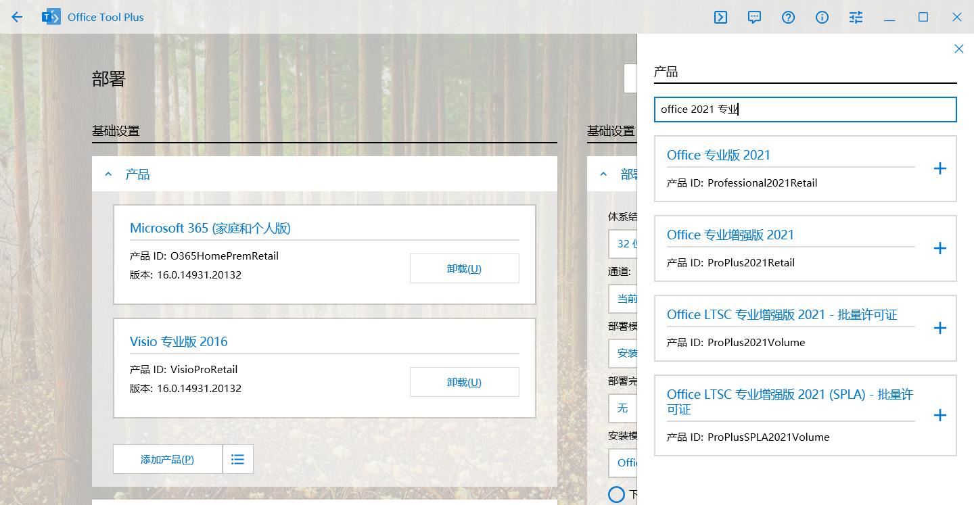This screenshot has width=974, height=505.
Task: Collapse the 产品 section chevron
Action: 108,174
